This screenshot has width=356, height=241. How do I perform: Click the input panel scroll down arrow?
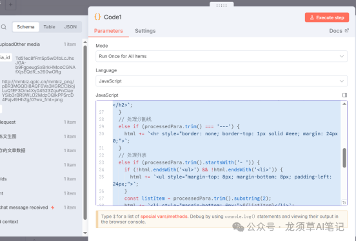[x=85, y=233]
